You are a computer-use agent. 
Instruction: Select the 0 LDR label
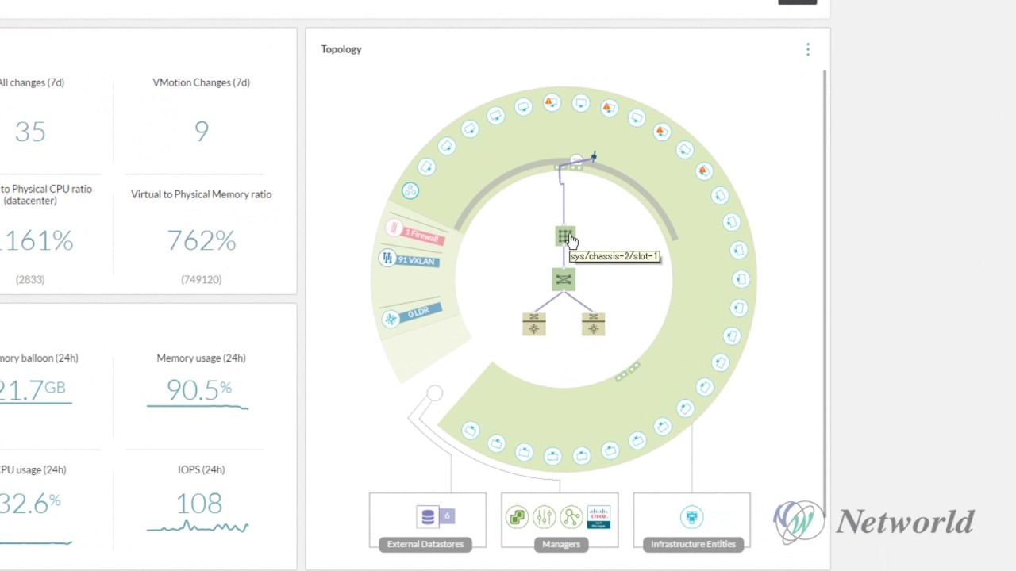(419, 312)
